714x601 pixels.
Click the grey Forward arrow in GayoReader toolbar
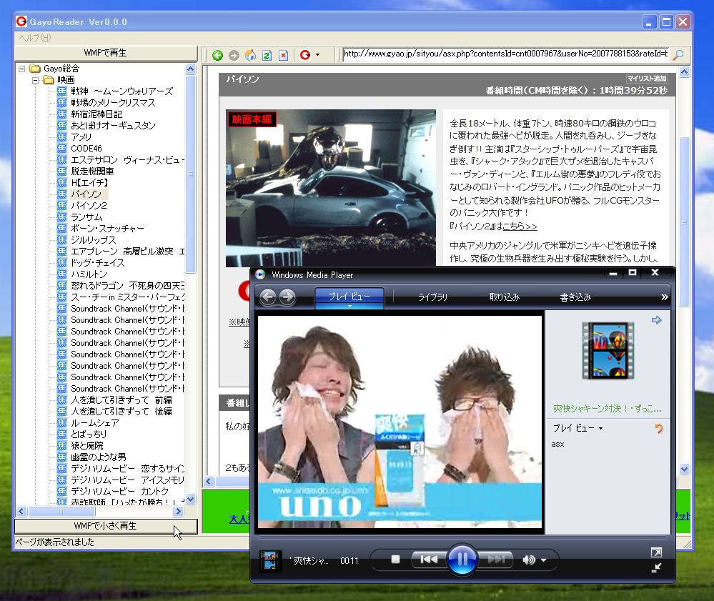tap(234, 55)
